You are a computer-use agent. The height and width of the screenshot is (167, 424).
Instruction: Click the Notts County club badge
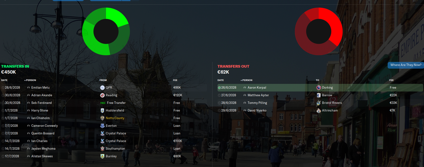[102, 118]
